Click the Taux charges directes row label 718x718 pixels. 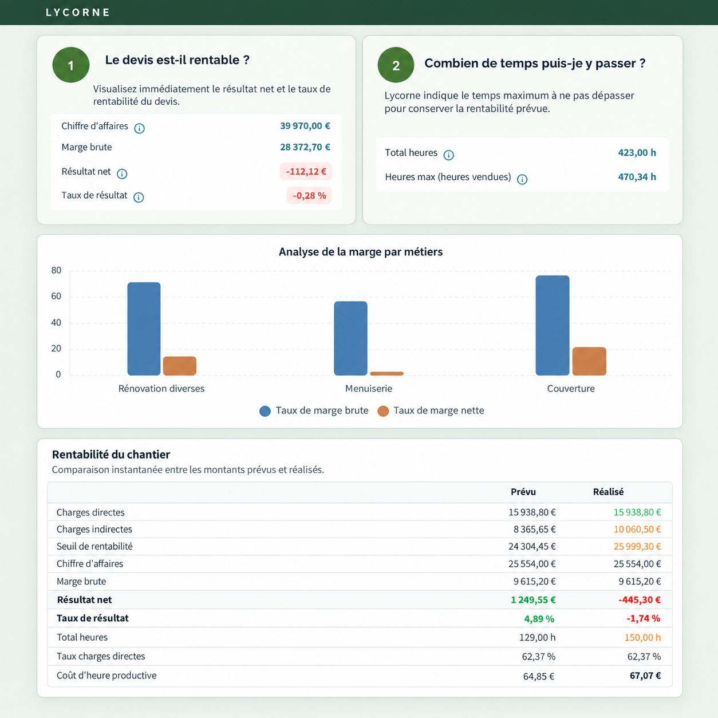101,657
